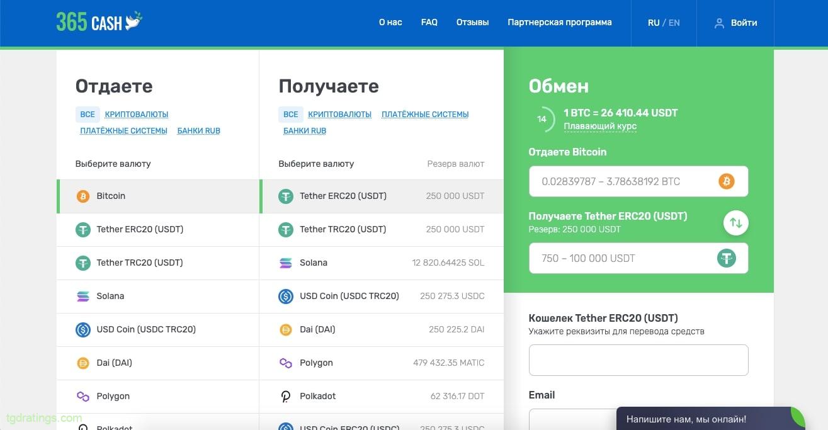Click USDC TRC20 icon in Получаете list
Viewport: 828px width, 430px height.
coord(286,297)
